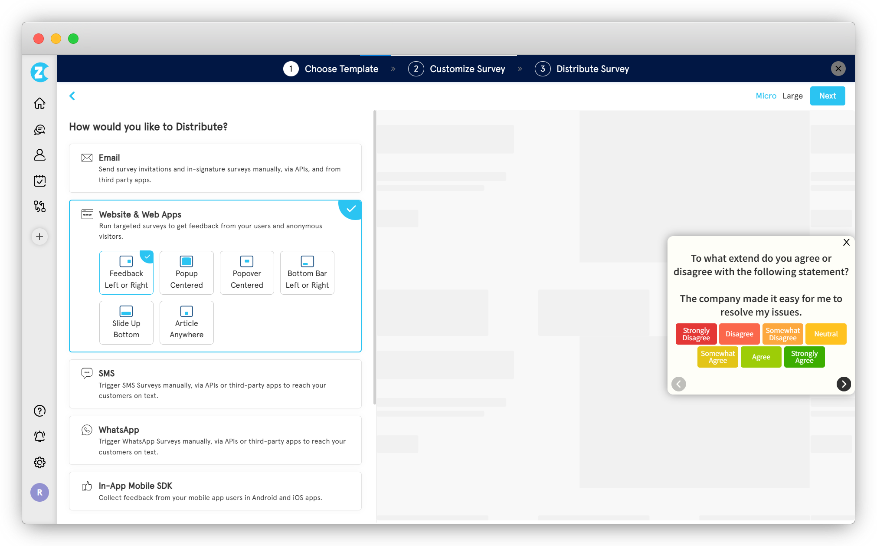Go to Distribute Survey step
This screenshot has height=546, width=877.
(582, 69)
